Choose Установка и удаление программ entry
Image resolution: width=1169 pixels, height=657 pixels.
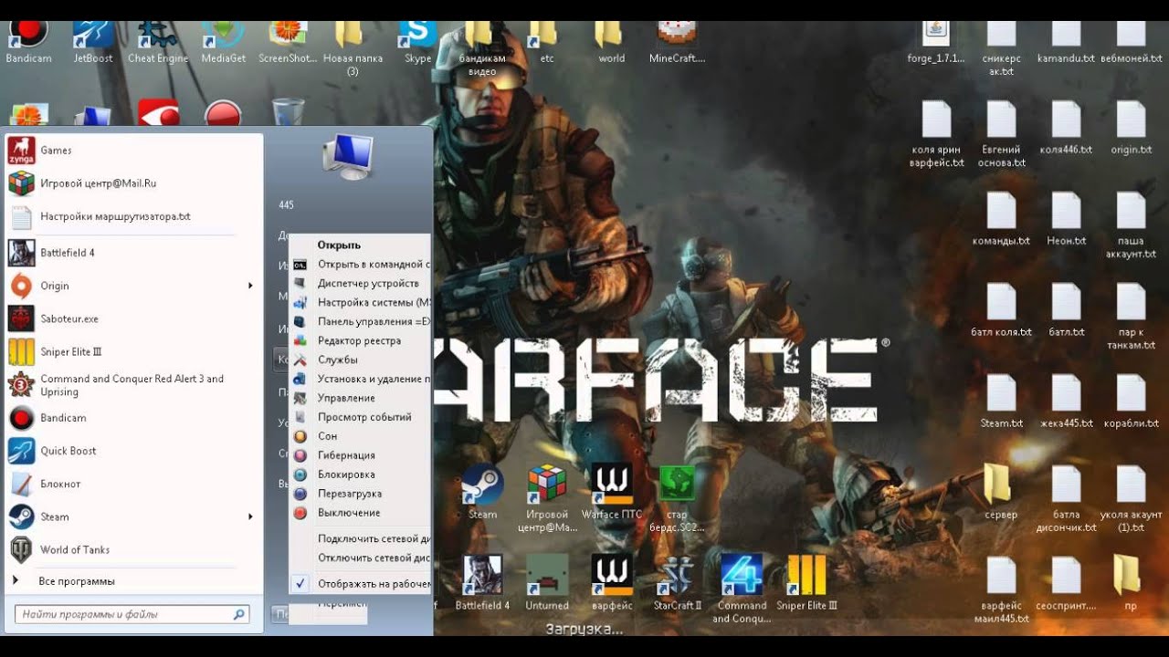pyautogui.click(x=361, y=379)
